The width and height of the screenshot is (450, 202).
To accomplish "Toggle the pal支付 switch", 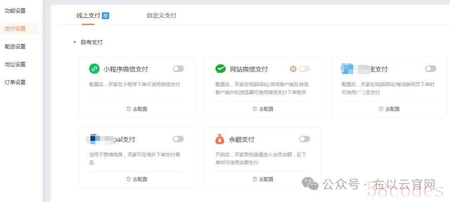I will click(178, 139).
